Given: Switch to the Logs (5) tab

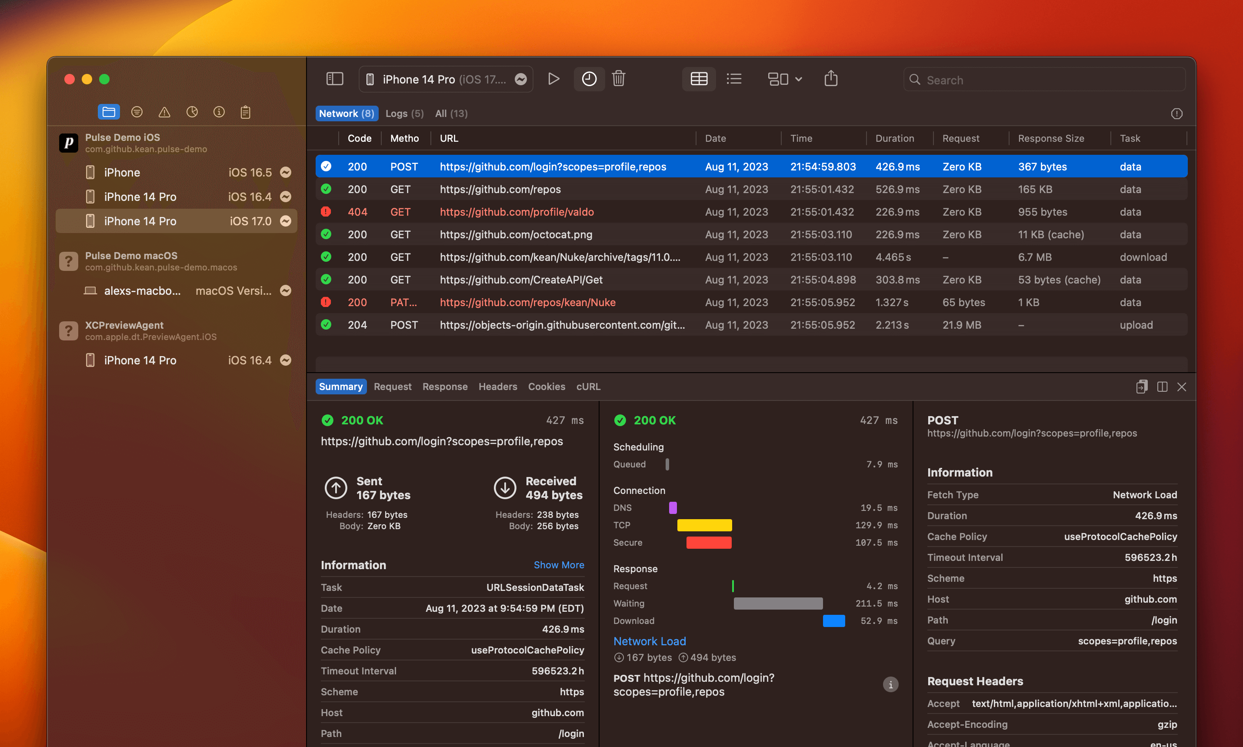Looking at the screenshot, I should point(404,114).
